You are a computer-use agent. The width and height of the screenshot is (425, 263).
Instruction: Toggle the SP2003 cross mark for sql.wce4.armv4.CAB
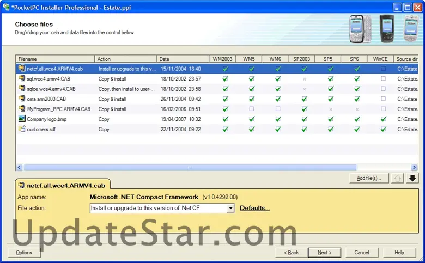(305, 79)
